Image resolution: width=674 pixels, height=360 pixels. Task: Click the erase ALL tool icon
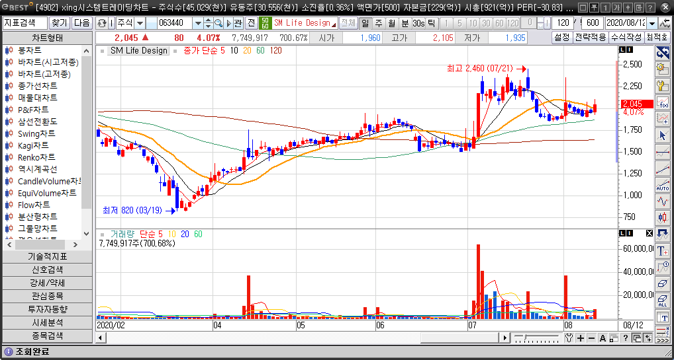coord(662,301)
